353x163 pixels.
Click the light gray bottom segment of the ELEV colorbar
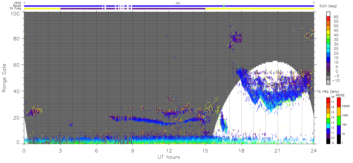[x=328, y=82]
